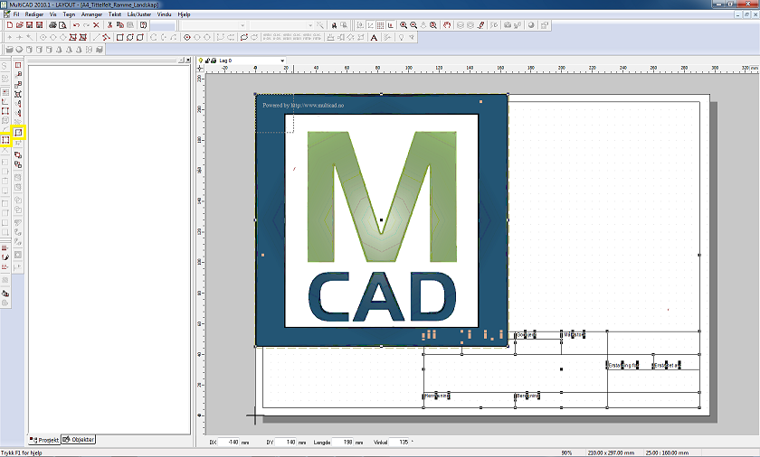Image resolution: width=760 pixels, height=457 pixels.
Task: Click the red rectangle icon topping second toolbar column
Action: 18,65
